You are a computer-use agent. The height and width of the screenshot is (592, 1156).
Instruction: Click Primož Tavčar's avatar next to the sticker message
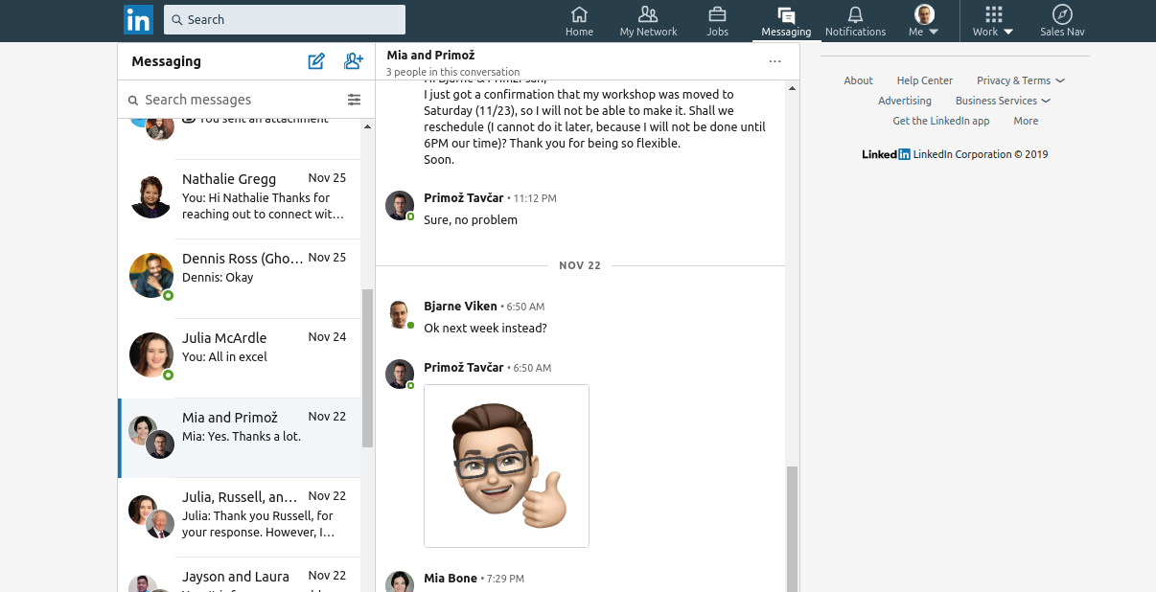[399, 374]
